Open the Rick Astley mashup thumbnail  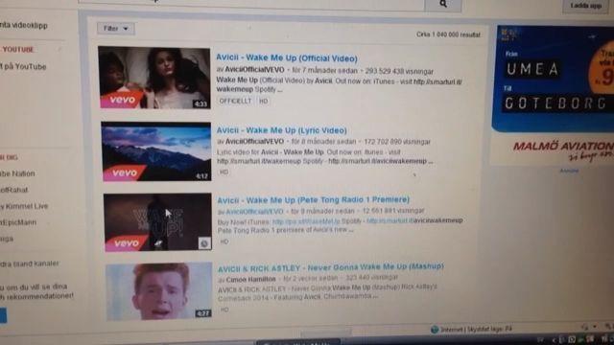pos(159,291)
